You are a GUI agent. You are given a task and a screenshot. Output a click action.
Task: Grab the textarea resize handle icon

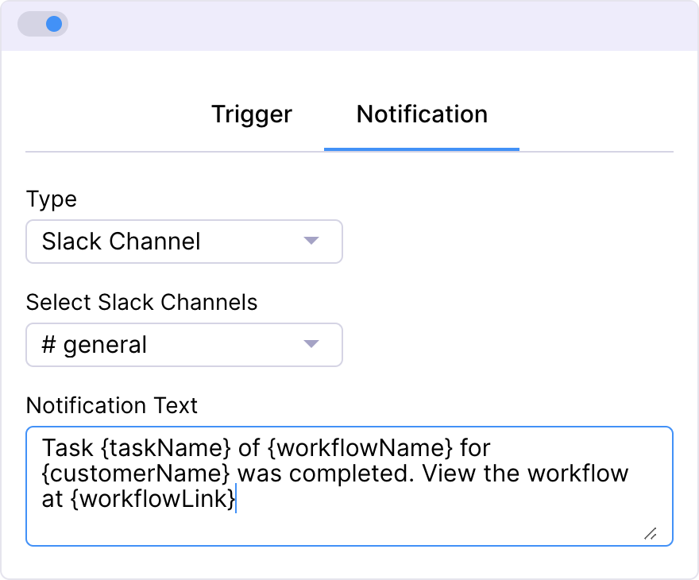tap(651, 533)
